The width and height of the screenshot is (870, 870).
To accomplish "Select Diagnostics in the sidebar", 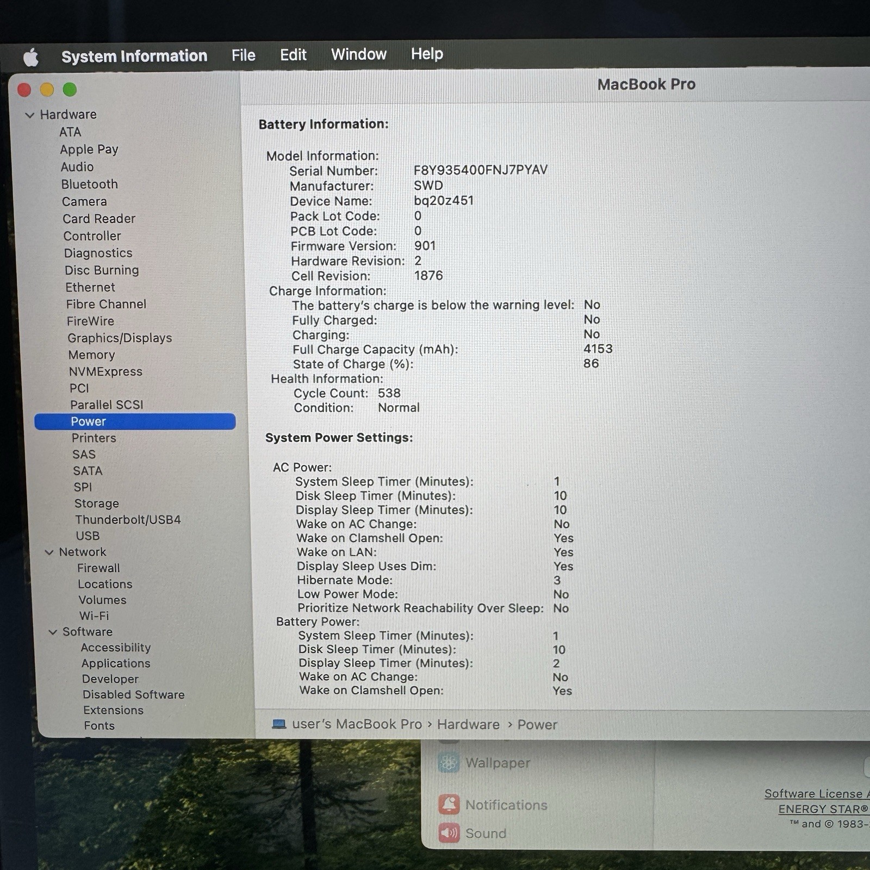I will [x=98, y=253].
